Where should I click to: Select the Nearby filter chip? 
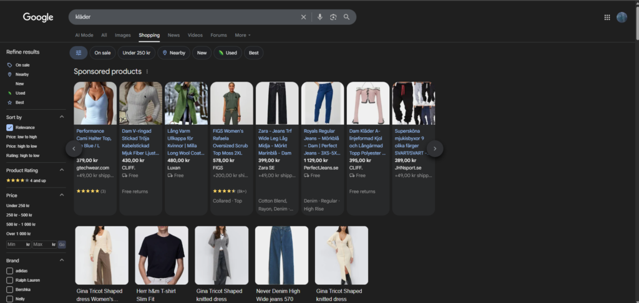point(173,53)
